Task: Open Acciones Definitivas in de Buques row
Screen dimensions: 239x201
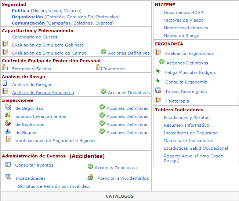Action: [x=127, y=133]
